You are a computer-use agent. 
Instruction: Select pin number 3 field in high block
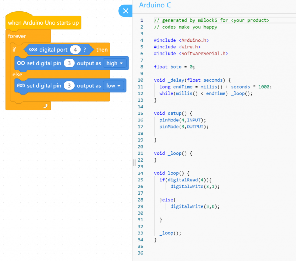coord(69,63)
